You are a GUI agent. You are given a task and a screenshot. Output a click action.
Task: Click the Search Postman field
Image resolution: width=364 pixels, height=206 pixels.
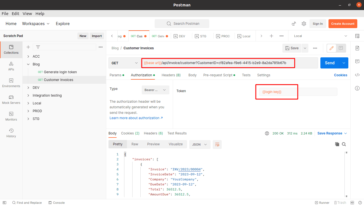click(x=182, y=24)
